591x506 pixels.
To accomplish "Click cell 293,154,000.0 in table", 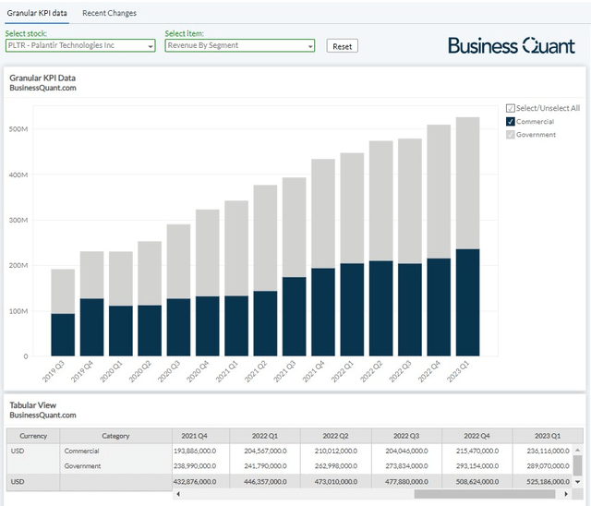I will pyautogui.click(x=477, y=466).
